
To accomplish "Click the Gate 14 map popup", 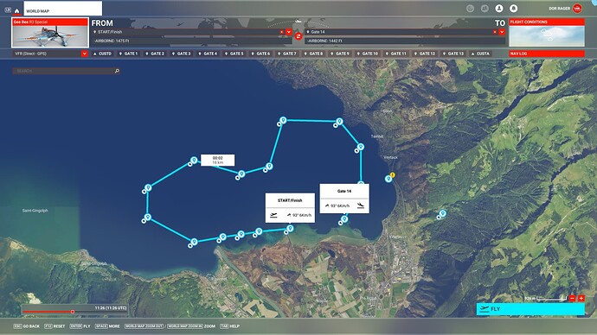I will (344, 199).
